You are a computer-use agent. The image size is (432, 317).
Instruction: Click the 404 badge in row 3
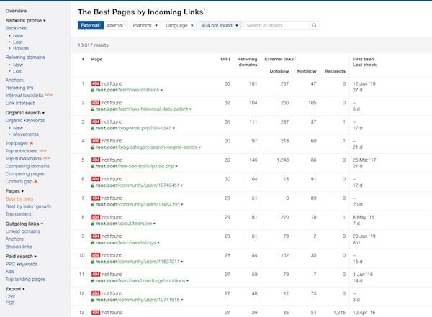coord(96,121)
